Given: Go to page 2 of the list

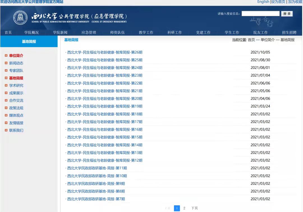Looking at the screenshot, I should (184, 208).
